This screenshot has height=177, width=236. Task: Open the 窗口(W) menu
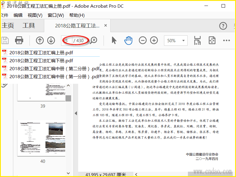pyautogui.click(x=56, y=15)
